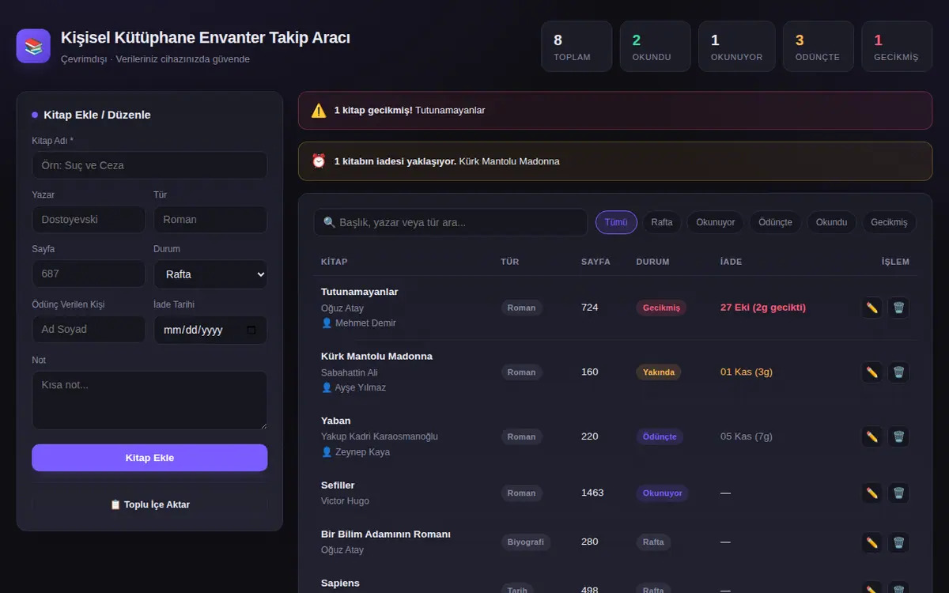Viewport: 949px width, 593px height.
Task: Click the Toplam stat card
Action: (x=577, y=47)
